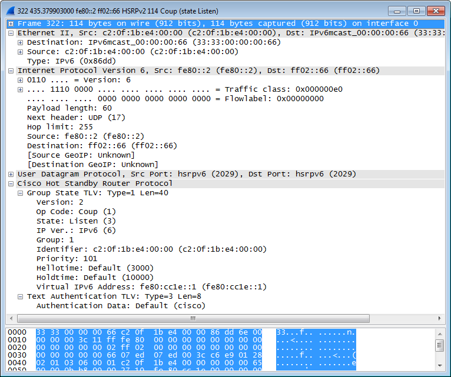Select the Type: IPv6 (0x86dd) row
451x377 pixels.
point(71,61)
